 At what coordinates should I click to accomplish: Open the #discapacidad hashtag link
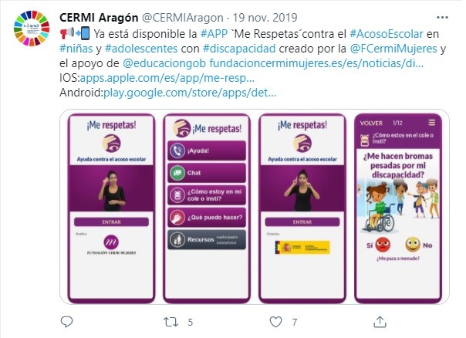(x=239, y=49)
